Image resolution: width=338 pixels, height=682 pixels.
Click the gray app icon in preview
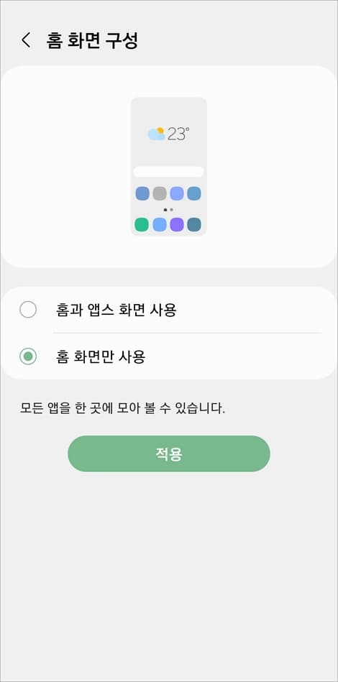tap(160, 193)
